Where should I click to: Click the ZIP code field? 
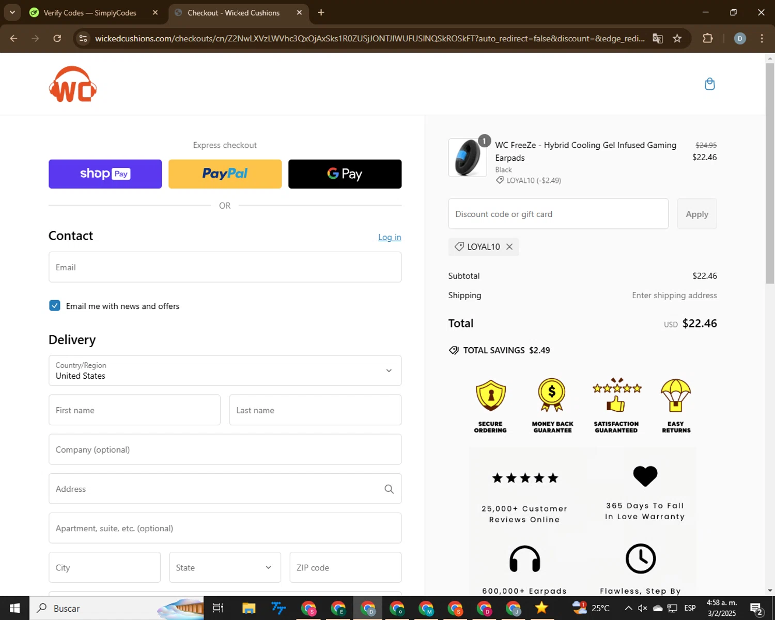pyautogui.click(x=346, y=567)
